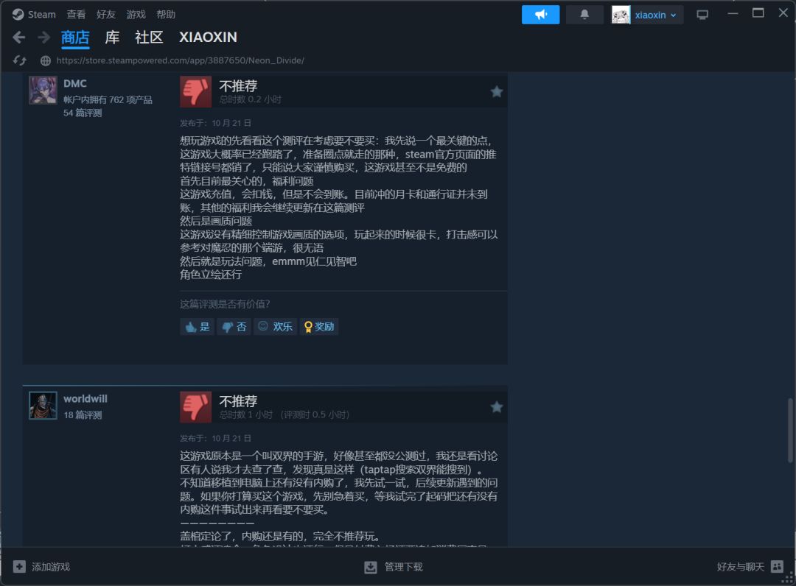This screenshot has height=586, width=796.
Task: Switch to Big Picture mode monitor icon
Action: (702, 15)
